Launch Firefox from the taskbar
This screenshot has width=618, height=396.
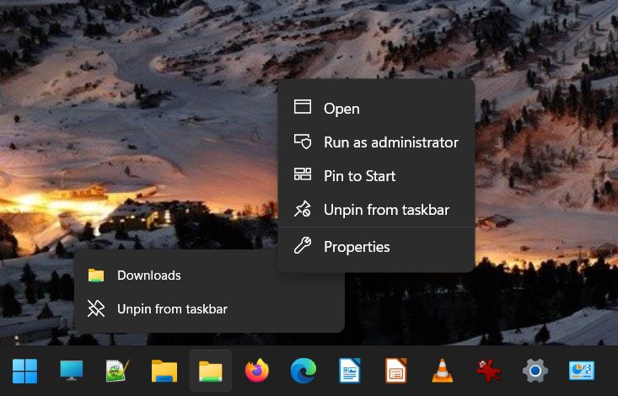[x=256, y=371]
